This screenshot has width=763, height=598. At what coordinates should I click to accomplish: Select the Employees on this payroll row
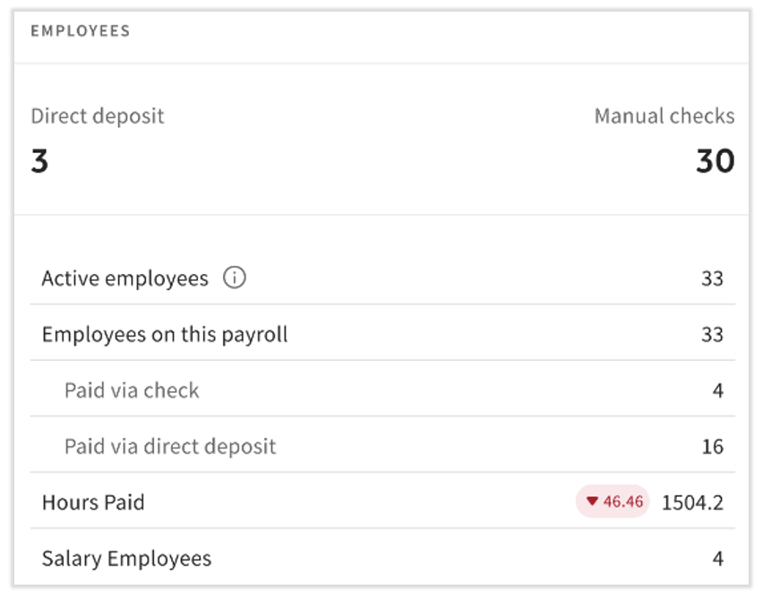tap(165, 335)
